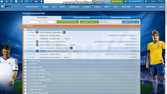Open the 1XBONUS menu

139,7
